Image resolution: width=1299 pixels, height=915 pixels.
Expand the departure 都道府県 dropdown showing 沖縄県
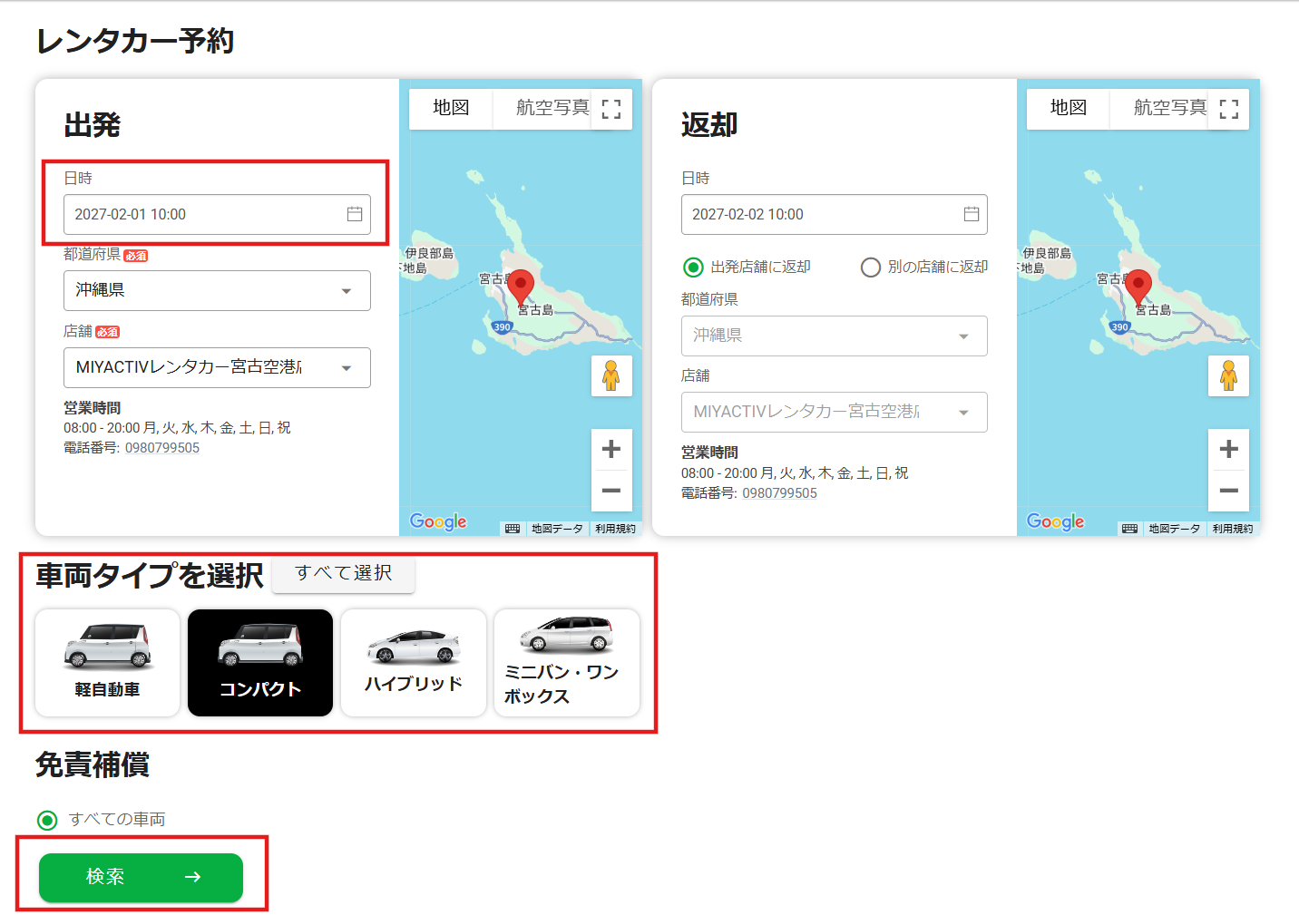pyautogui.click(x=217, y=290)
